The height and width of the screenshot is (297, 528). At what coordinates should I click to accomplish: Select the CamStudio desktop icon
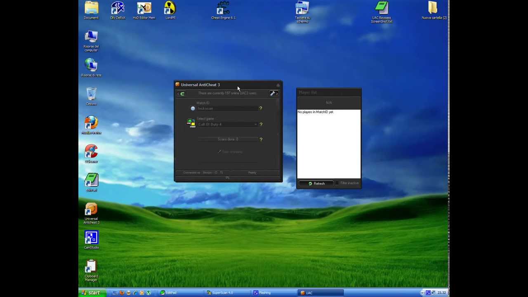pos(91,240)
